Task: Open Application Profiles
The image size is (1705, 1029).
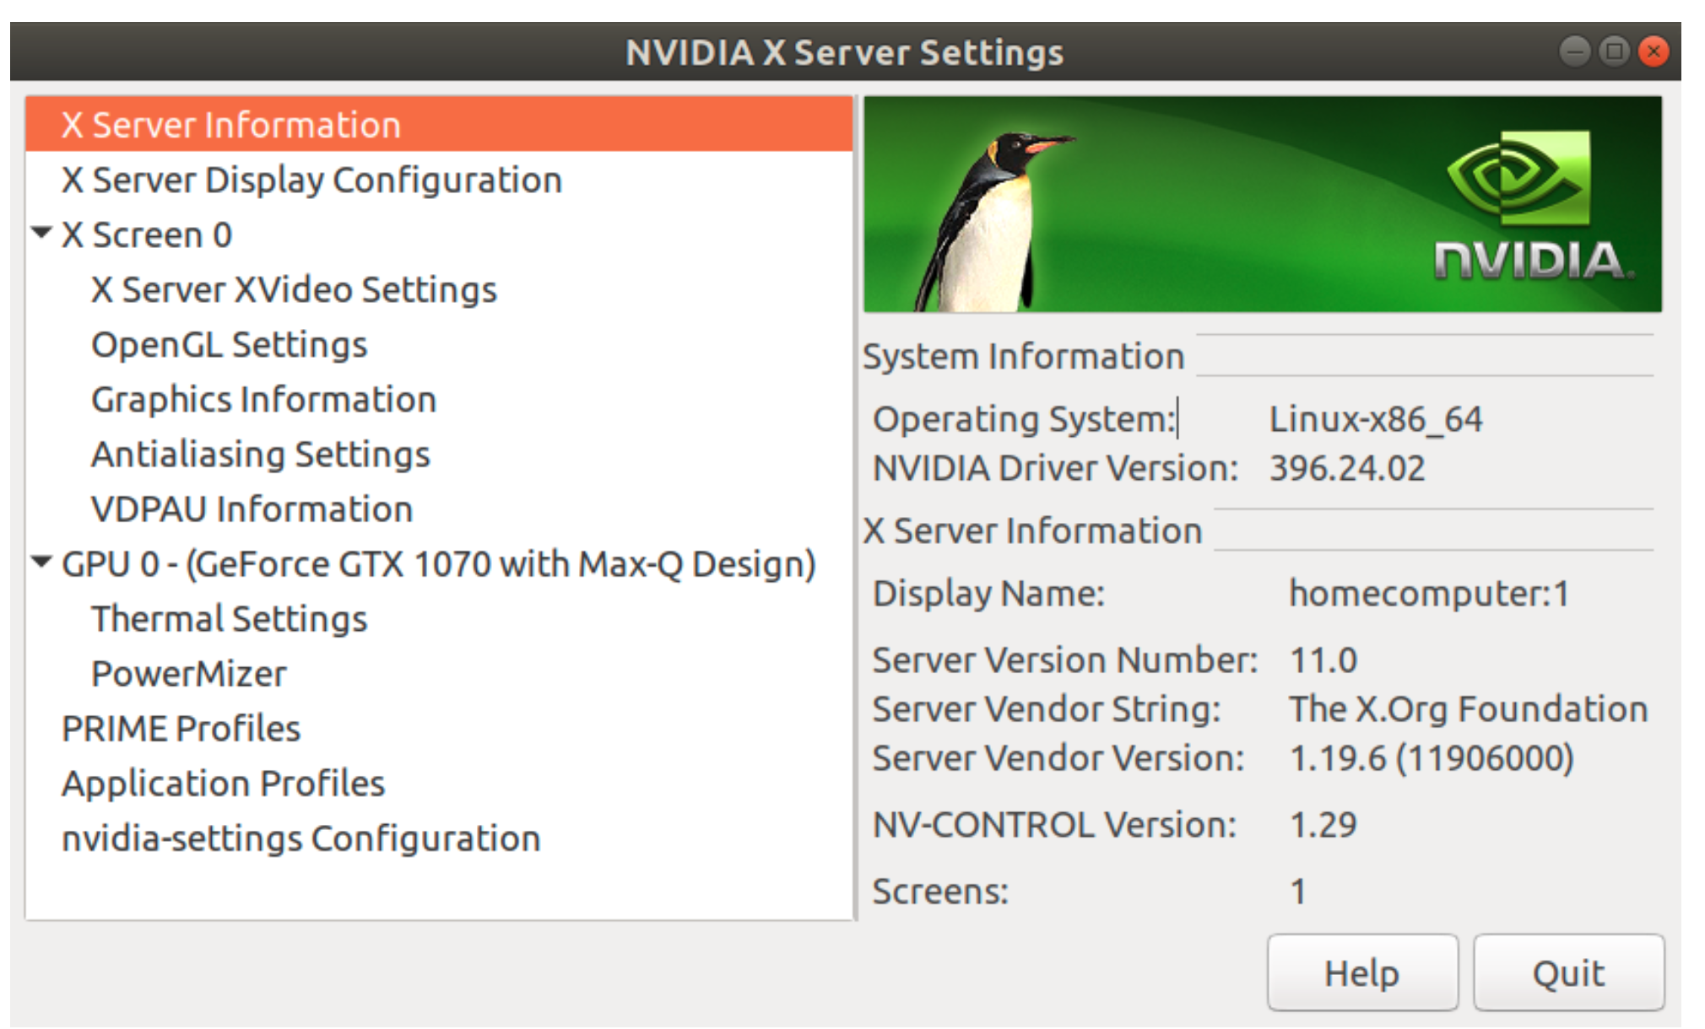Action: pos(223,784)
